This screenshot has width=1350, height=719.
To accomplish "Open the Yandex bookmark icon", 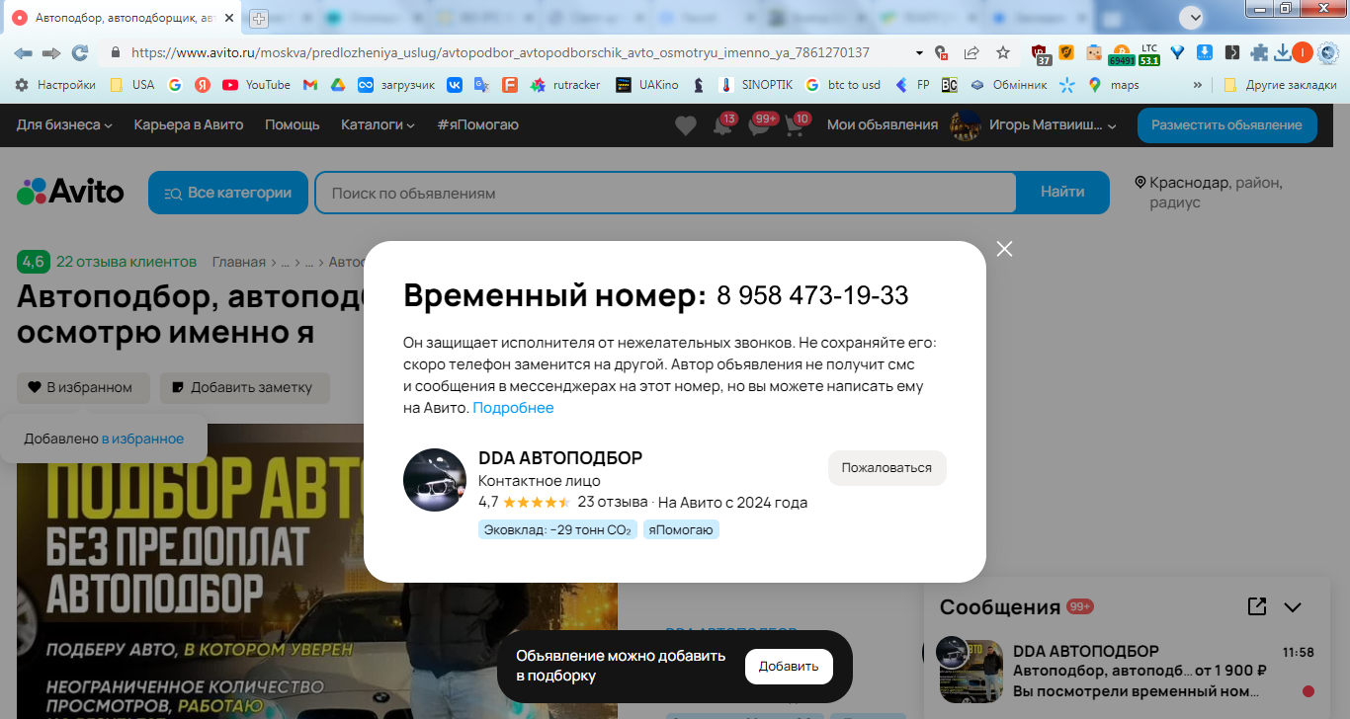I will point(203,85).
